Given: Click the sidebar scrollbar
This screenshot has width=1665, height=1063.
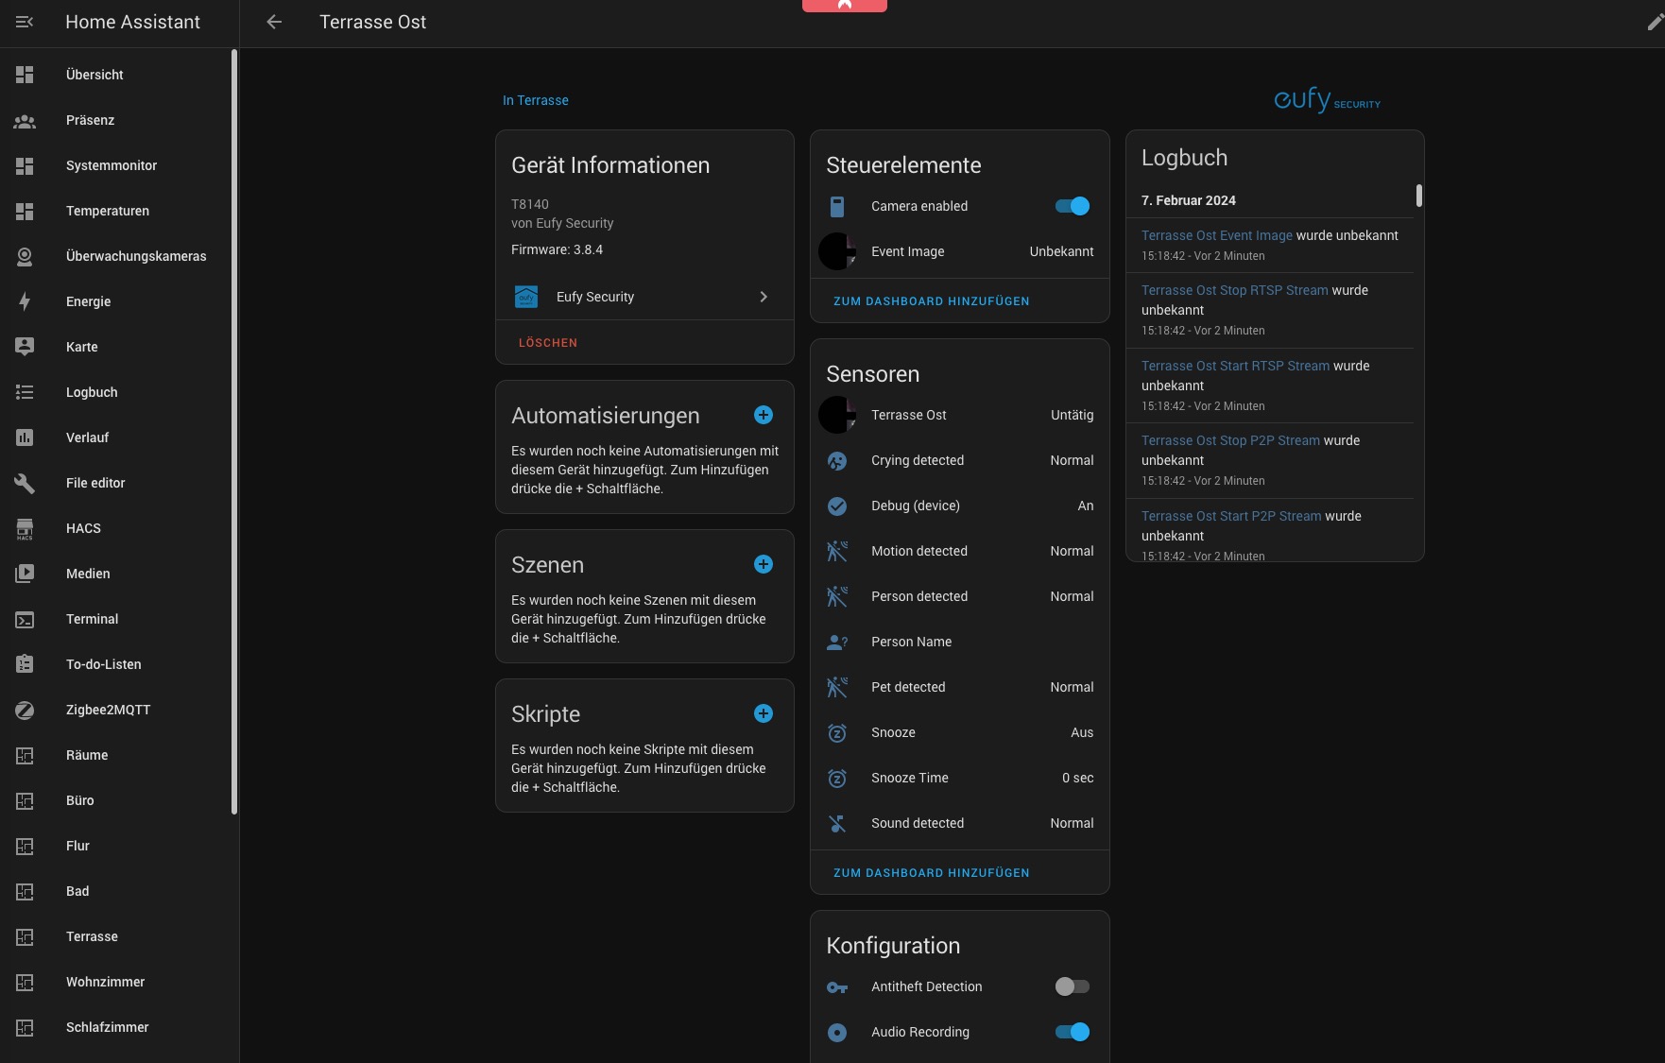Looking at the screenshot, I should 234,432.
